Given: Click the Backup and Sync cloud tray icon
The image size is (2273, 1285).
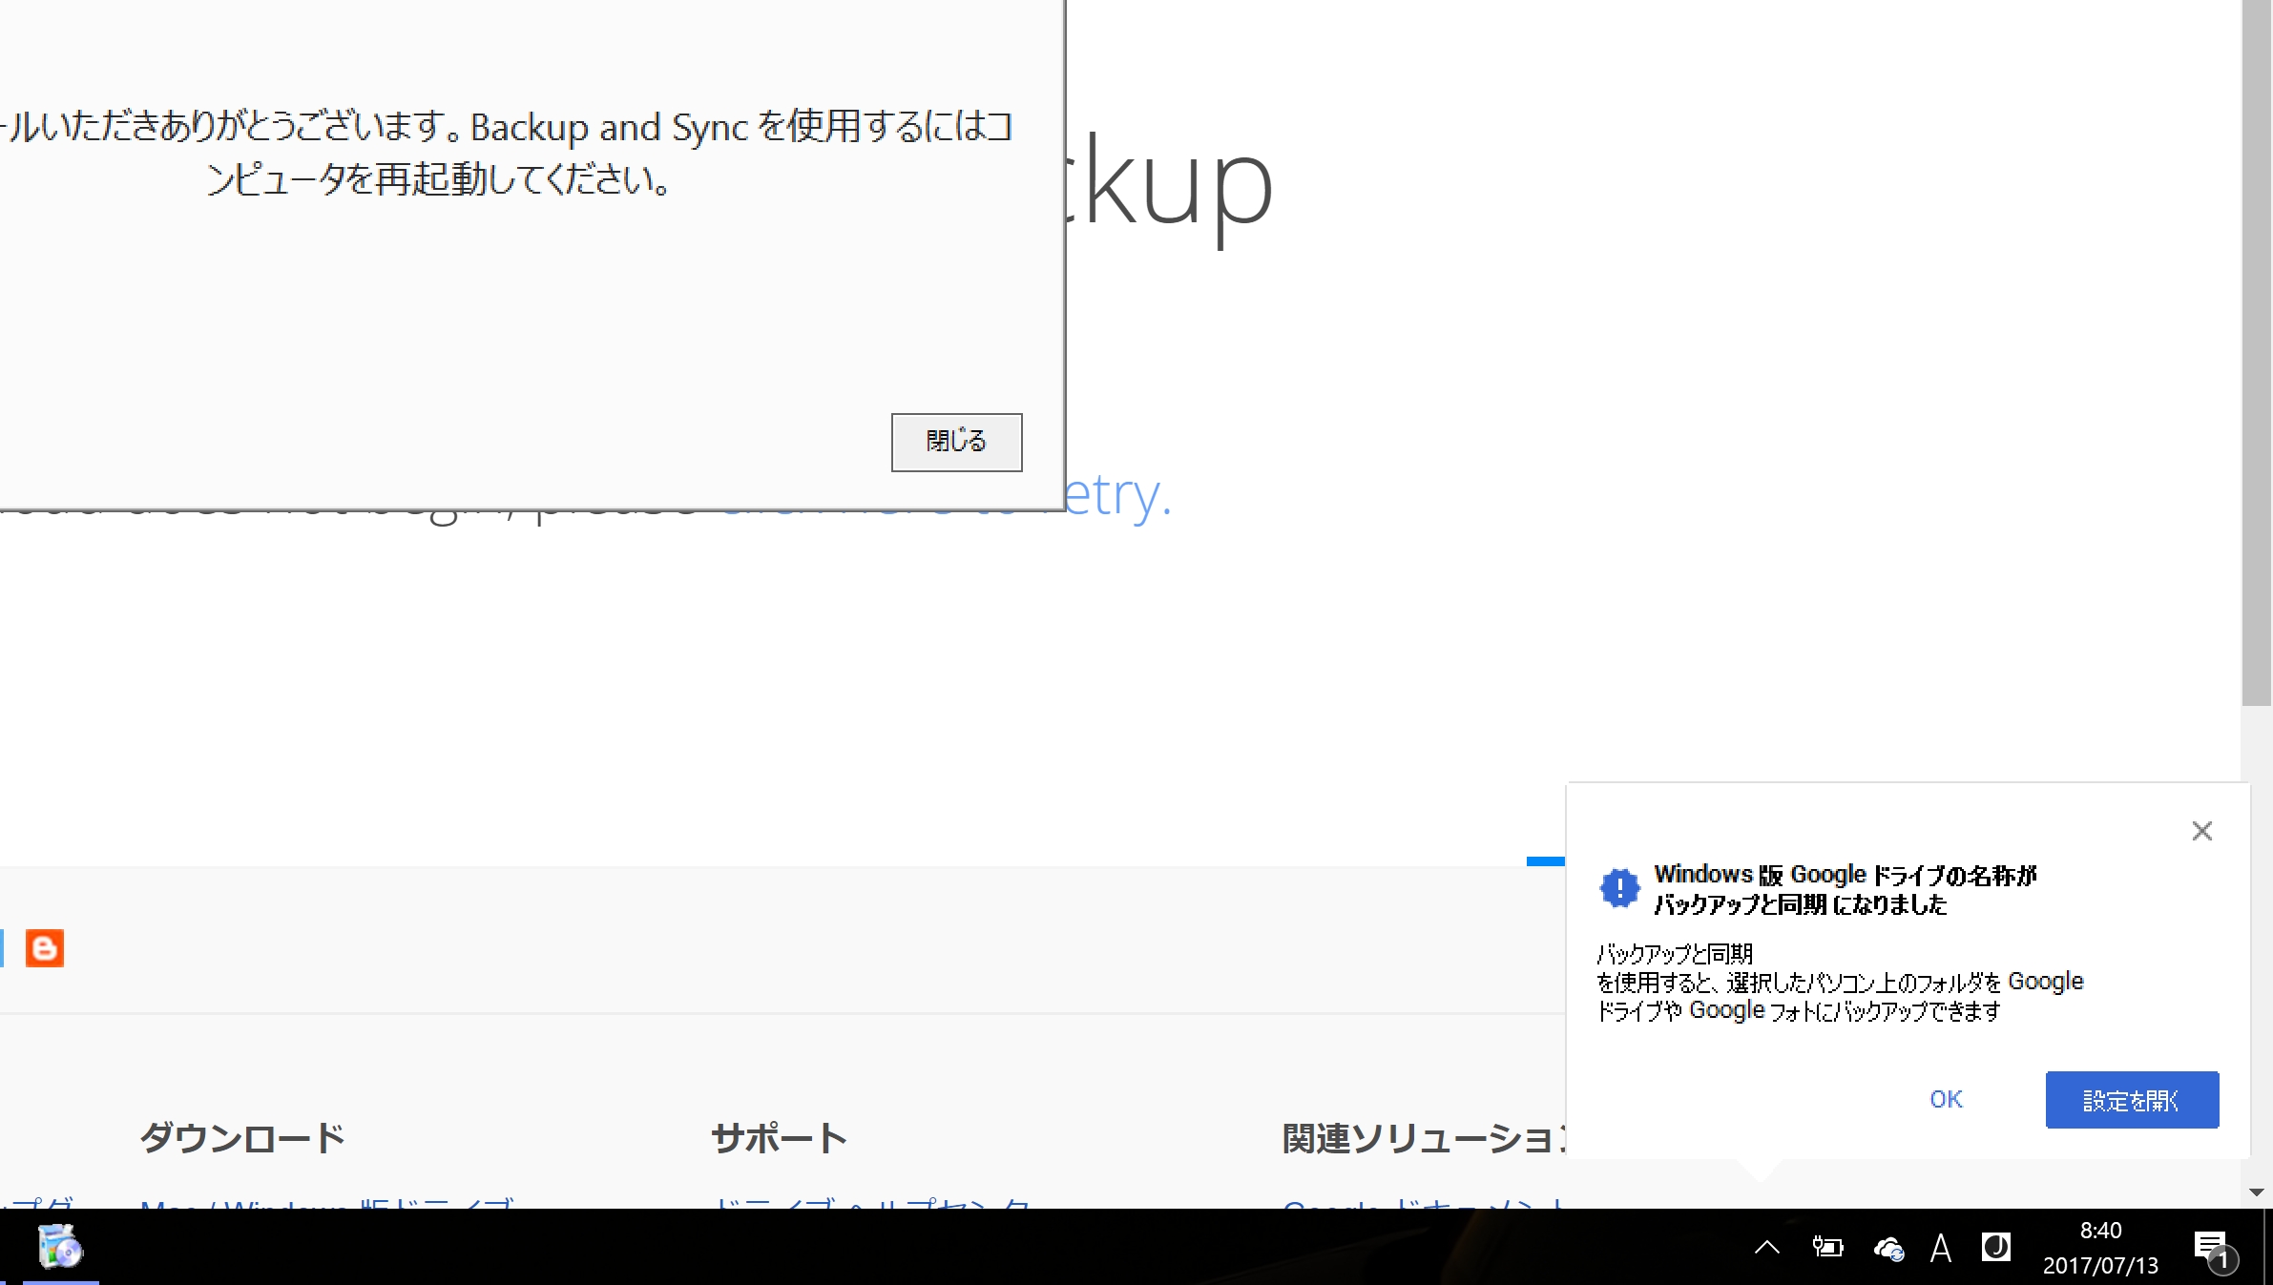Looking at the screenshot, I should 1888,1248.
